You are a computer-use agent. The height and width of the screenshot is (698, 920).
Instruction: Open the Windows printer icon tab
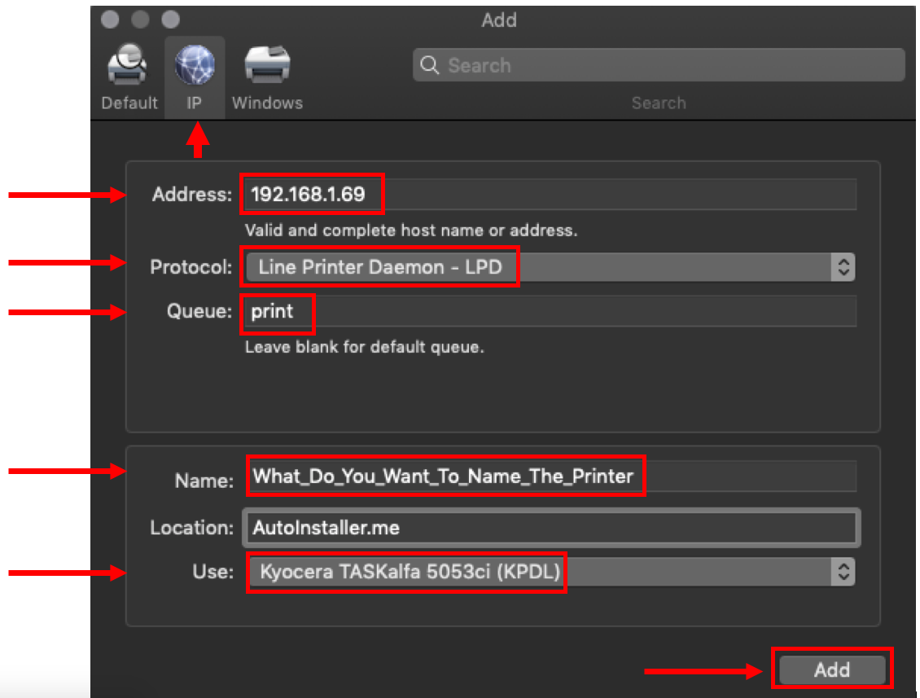[x=267, y=66]
